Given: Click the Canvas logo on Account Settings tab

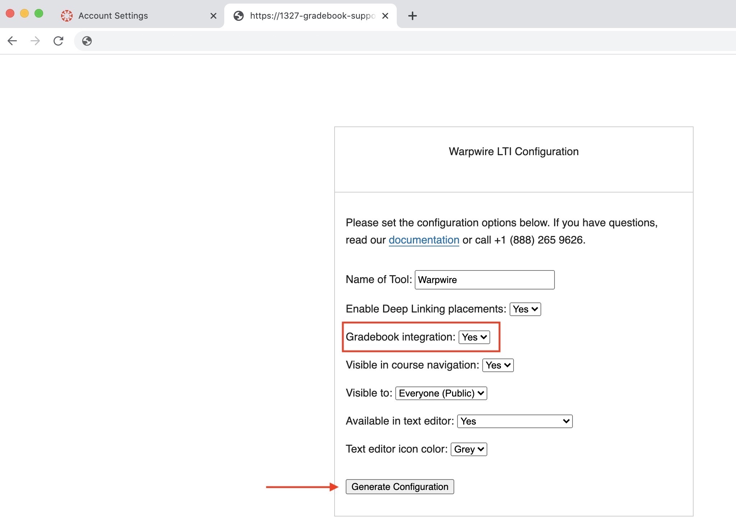Looking at the screenshot, I should coord(67,16).
